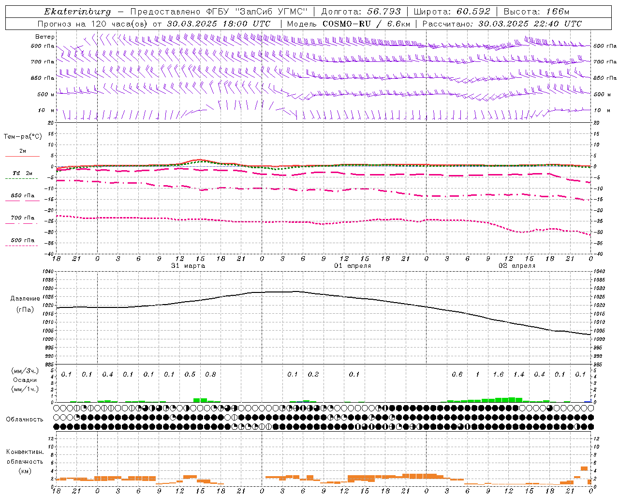Select the (мм/1ч.) unit label
Image resolution: width=619 pixels, height=495 pixels.
25,389
